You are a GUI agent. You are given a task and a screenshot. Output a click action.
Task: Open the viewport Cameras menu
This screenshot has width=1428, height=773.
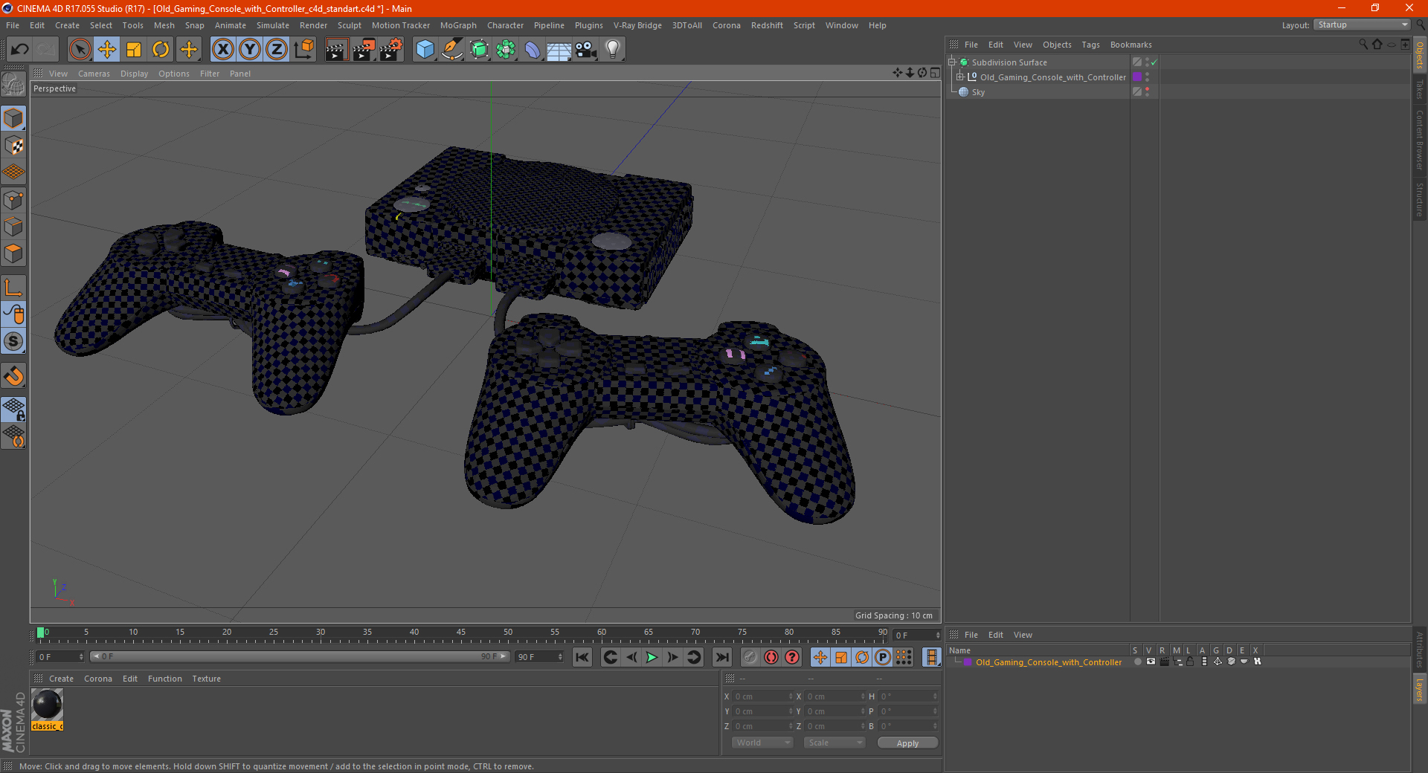[94, 74]
